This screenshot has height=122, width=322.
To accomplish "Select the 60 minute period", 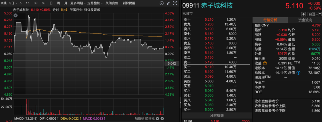I will [x=43, y=3].
